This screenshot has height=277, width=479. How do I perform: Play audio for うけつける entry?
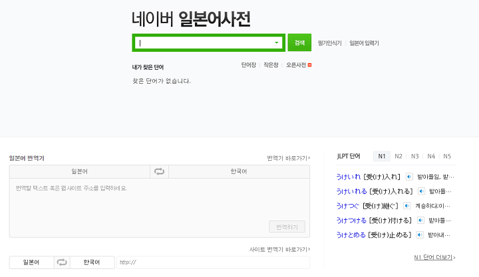pos(420,221)
